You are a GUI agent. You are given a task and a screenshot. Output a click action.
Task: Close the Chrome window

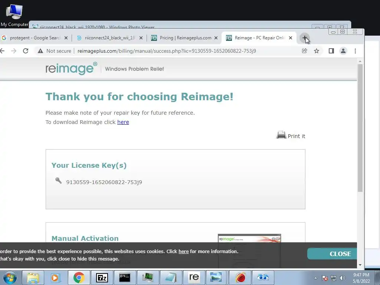coord(355,32)
